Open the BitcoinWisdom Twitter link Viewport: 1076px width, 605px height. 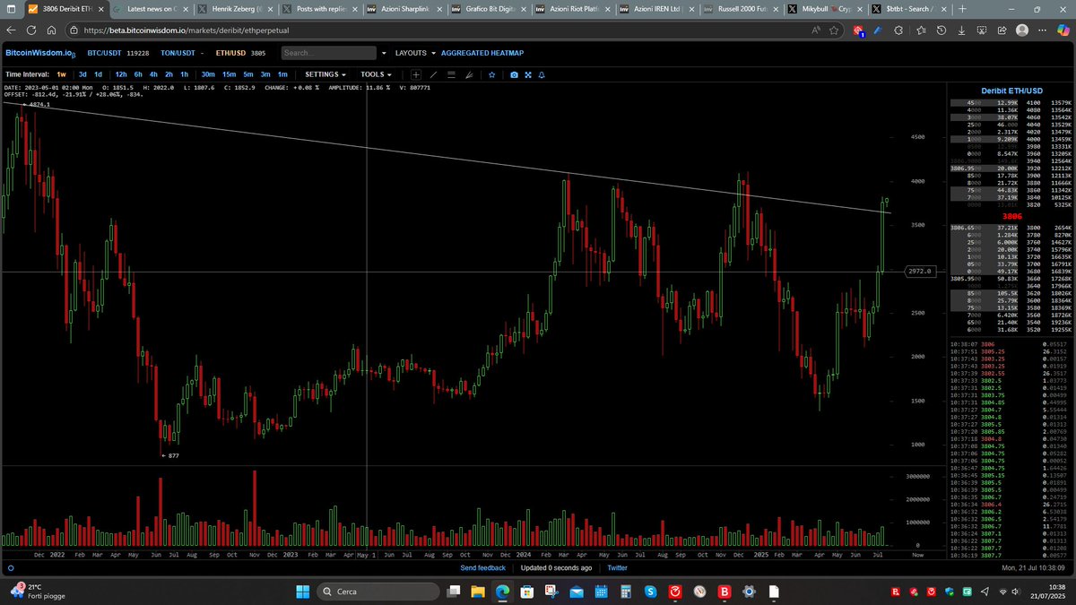tap(617, 567)
